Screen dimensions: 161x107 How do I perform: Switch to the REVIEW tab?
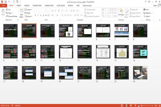click(70, 6)
